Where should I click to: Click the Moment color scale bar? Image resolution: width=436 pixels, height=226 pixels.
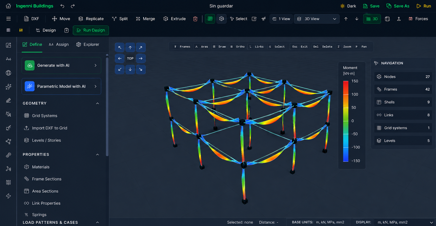click(x=346, y=121)
